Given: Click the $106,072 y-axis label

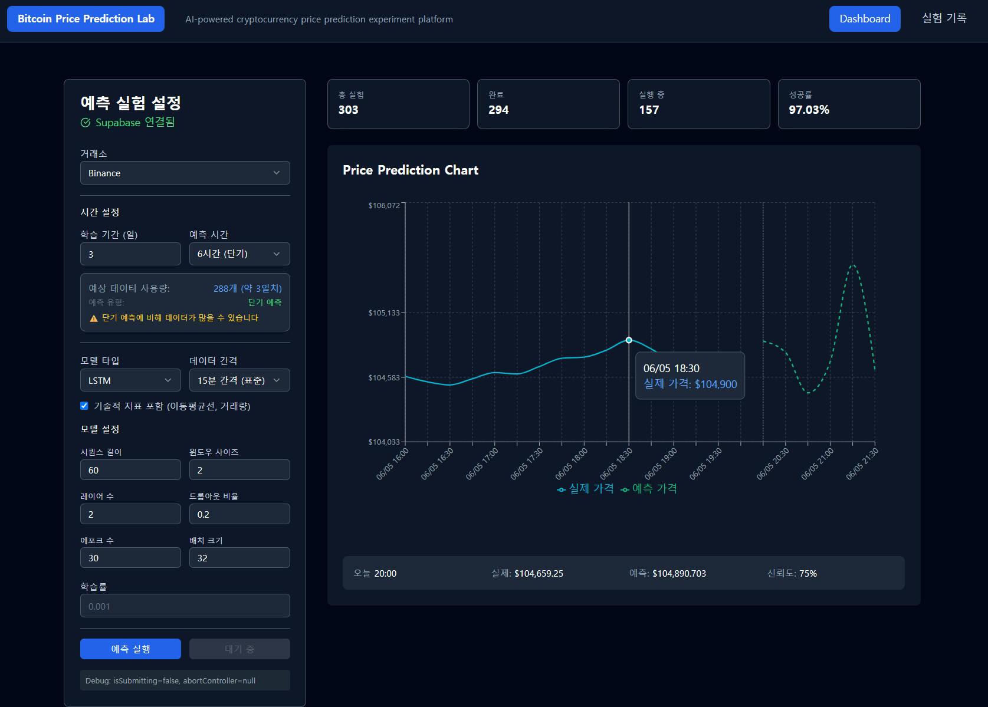Looking at the screenshot, I should point(384,205).
